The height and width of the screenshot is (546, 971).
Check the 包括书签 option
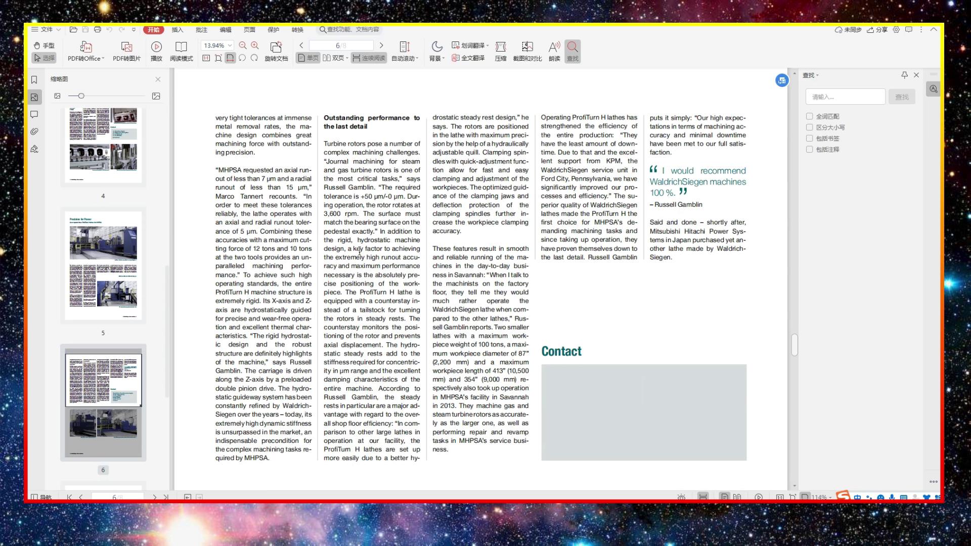(x=810, y=139)
